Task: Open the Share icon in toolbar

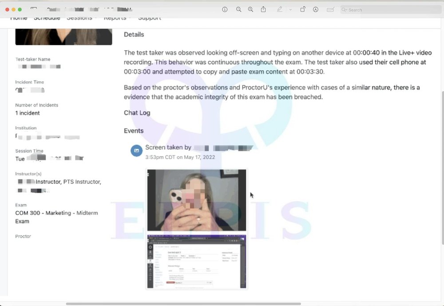Action: click(x=263, y=9)
